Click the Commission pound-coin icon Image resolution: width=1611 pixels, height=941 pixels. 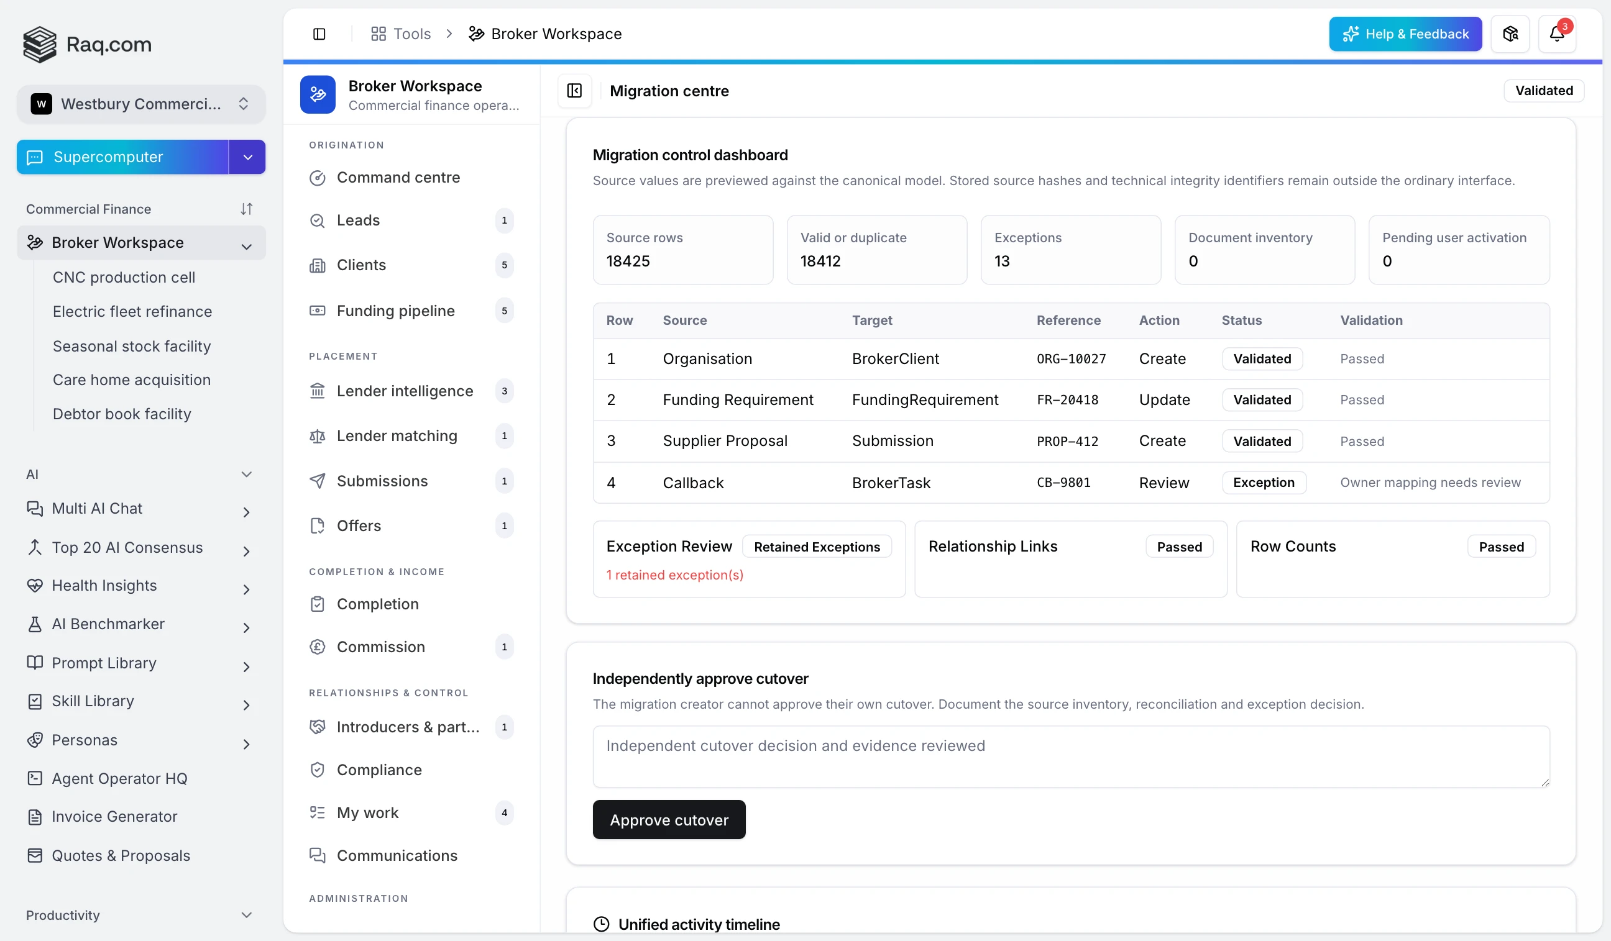tap(317, 647)
